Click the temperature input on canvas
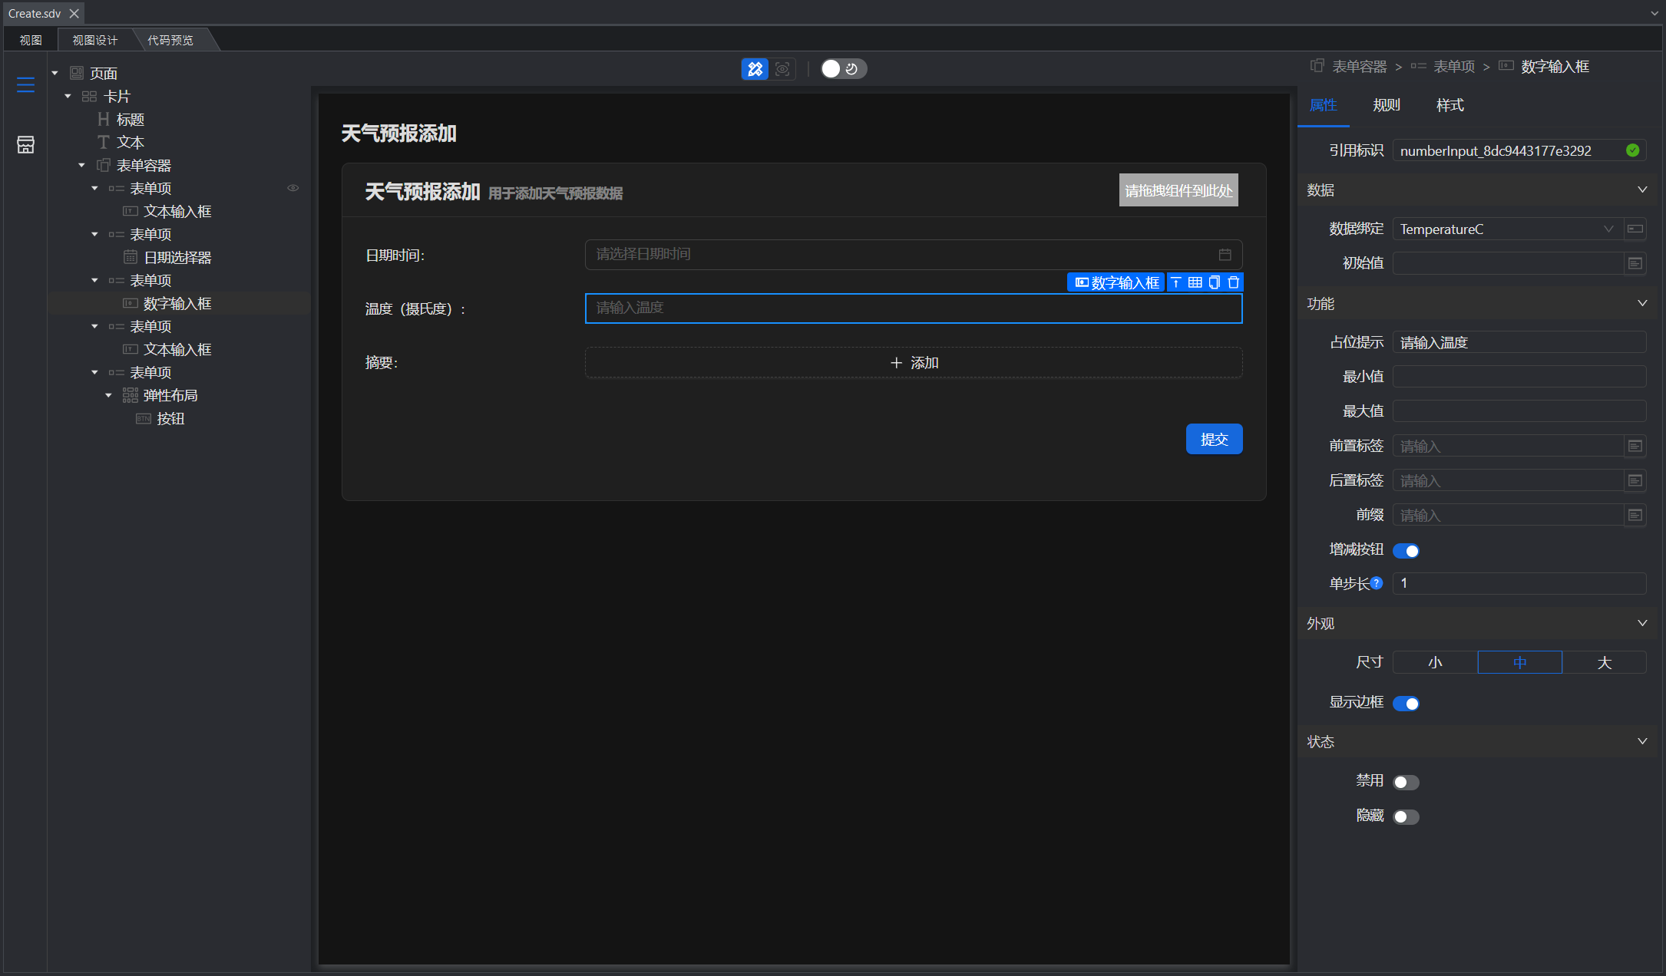 pos(914,308)
